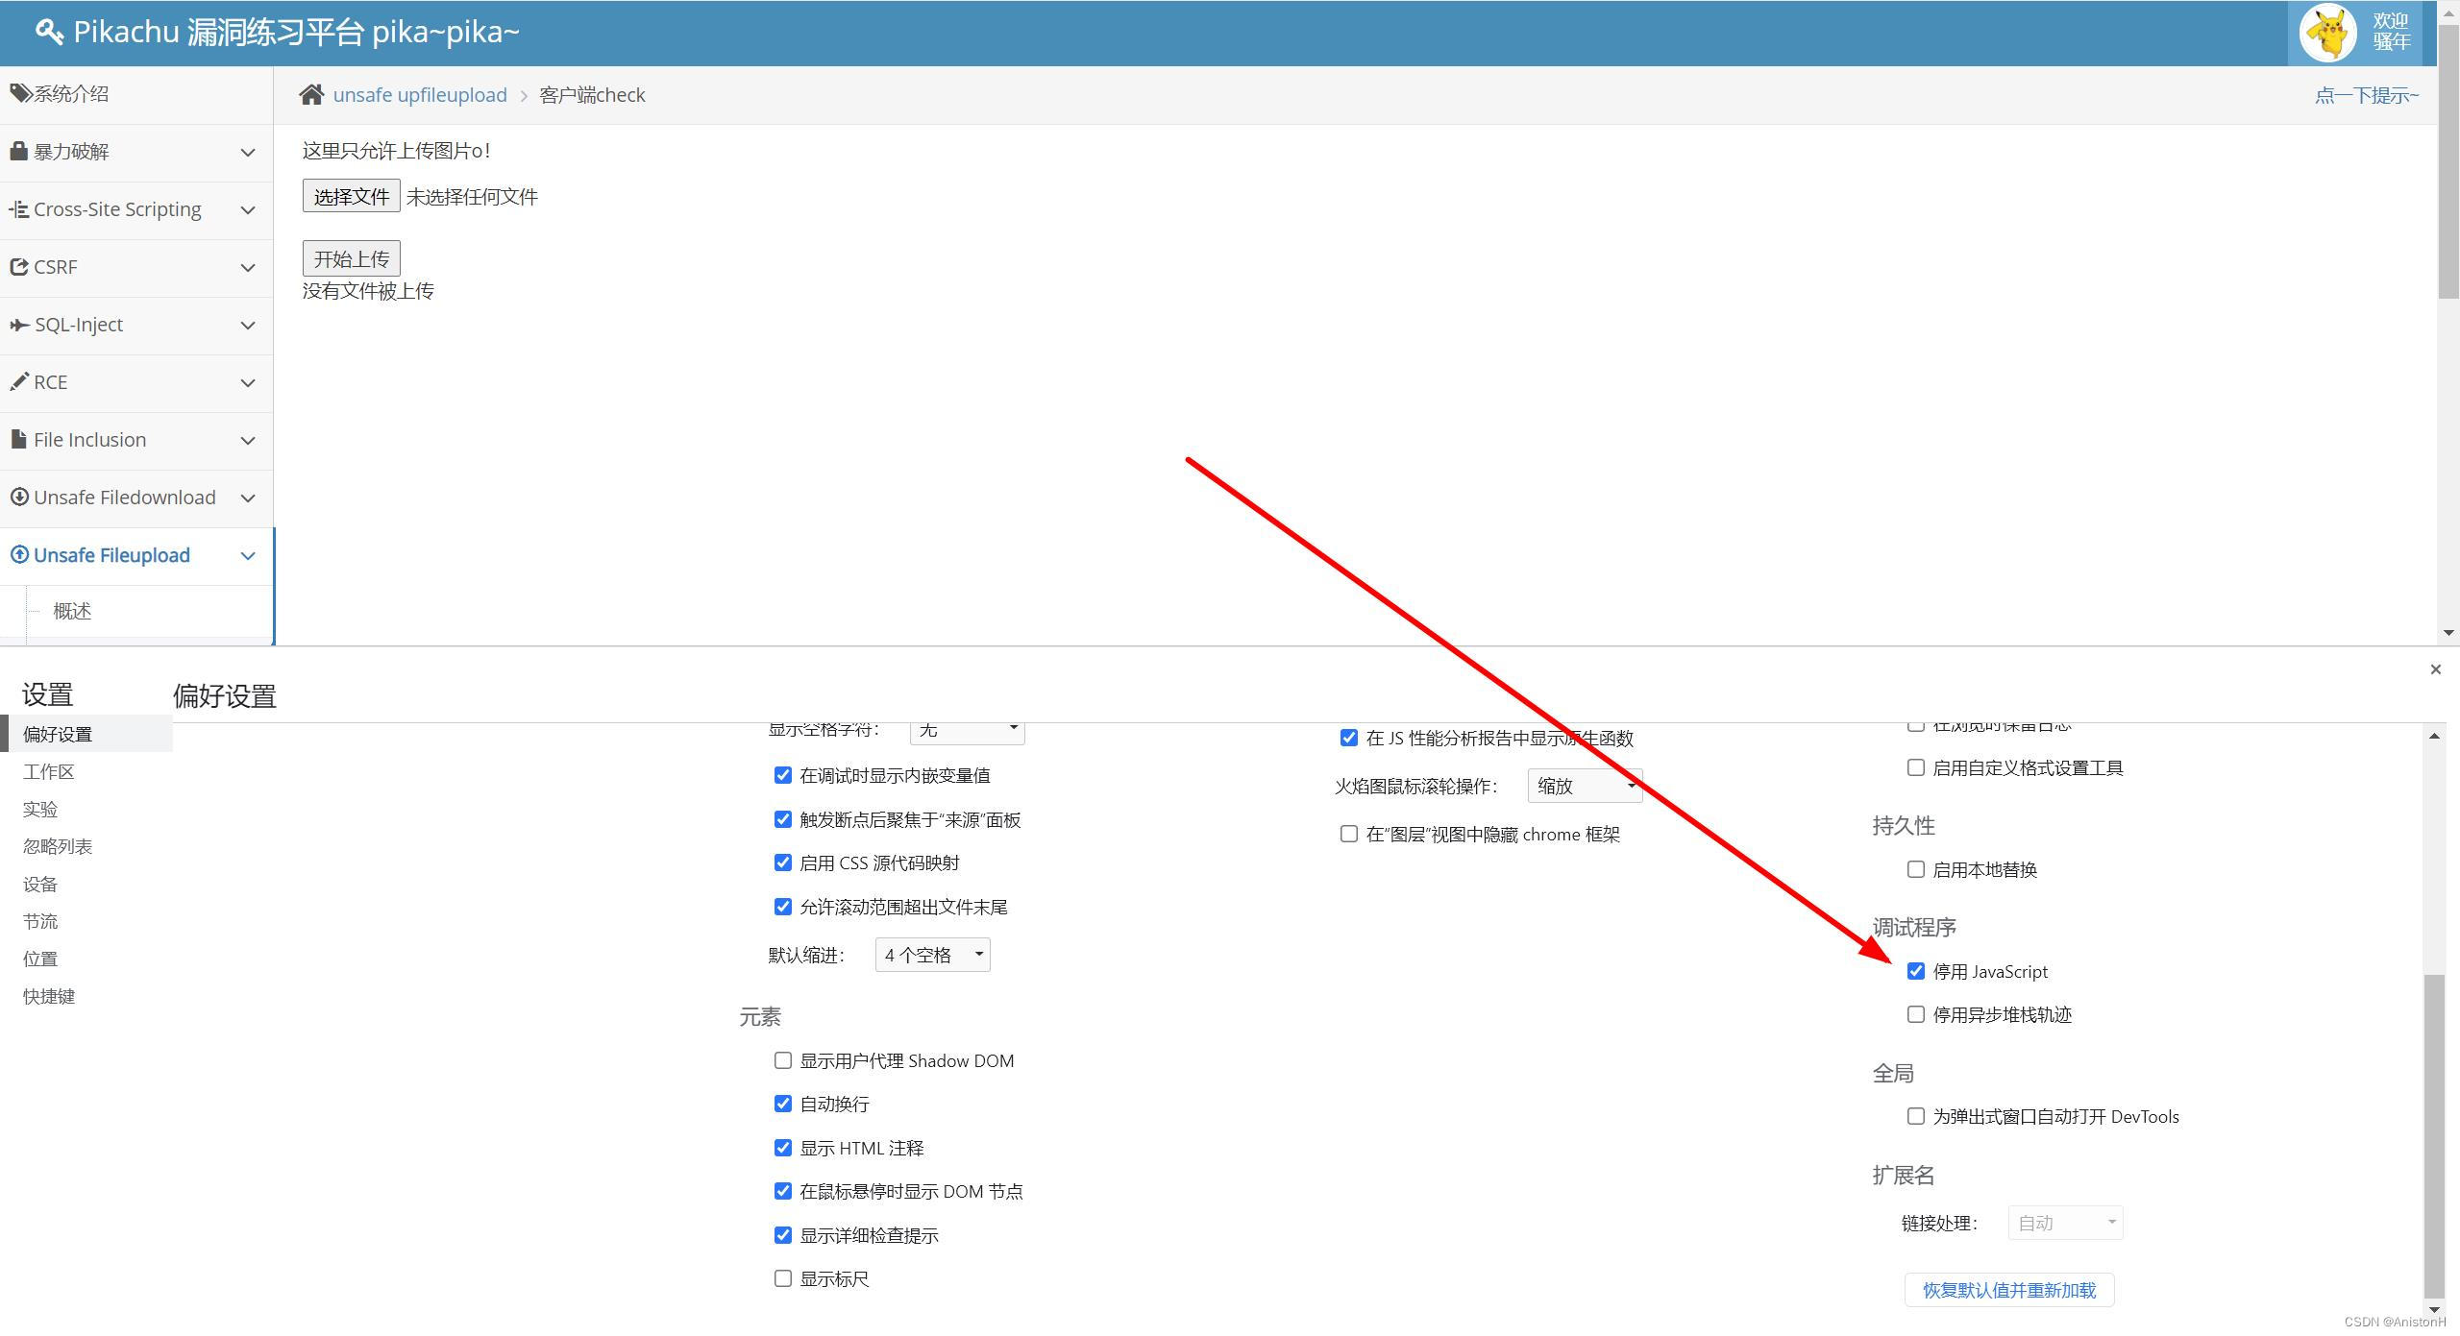Click the lock icon next to 暴力破解
Screen dimensions: 2460x1336
[x=18, y=151]
